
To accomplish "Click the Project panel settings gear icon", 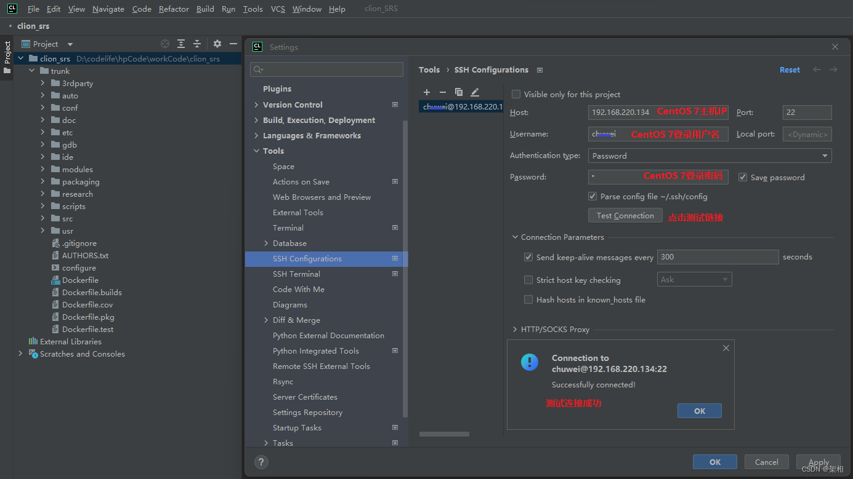I will coord(217,44).
